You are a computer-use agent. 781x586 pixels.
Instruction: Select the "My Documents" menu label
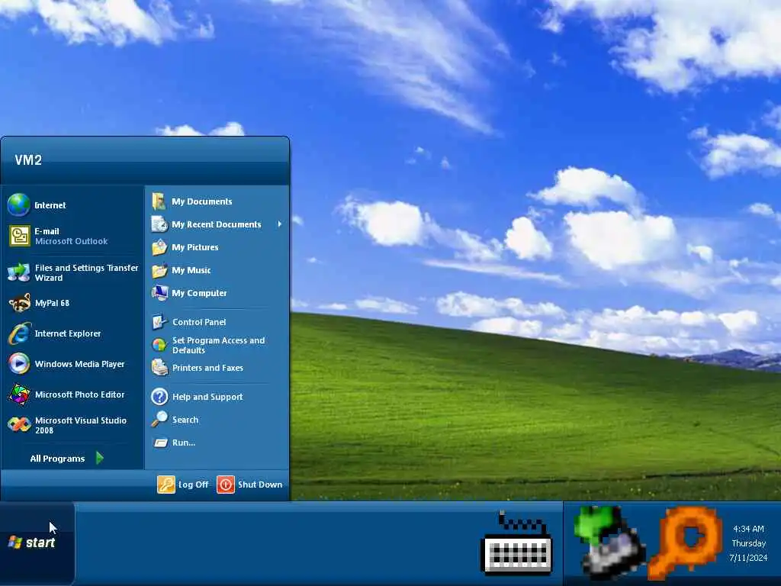[201, 201]
